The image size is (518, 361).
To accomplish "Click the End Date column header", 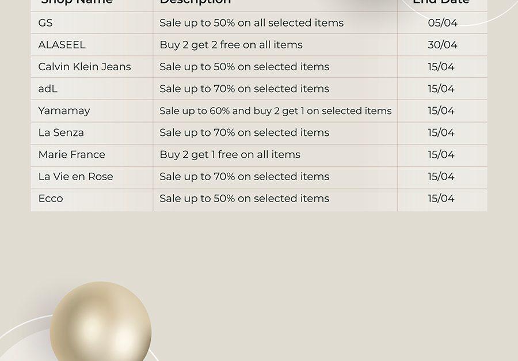I will pyautogui.click(x=441, y=2).
